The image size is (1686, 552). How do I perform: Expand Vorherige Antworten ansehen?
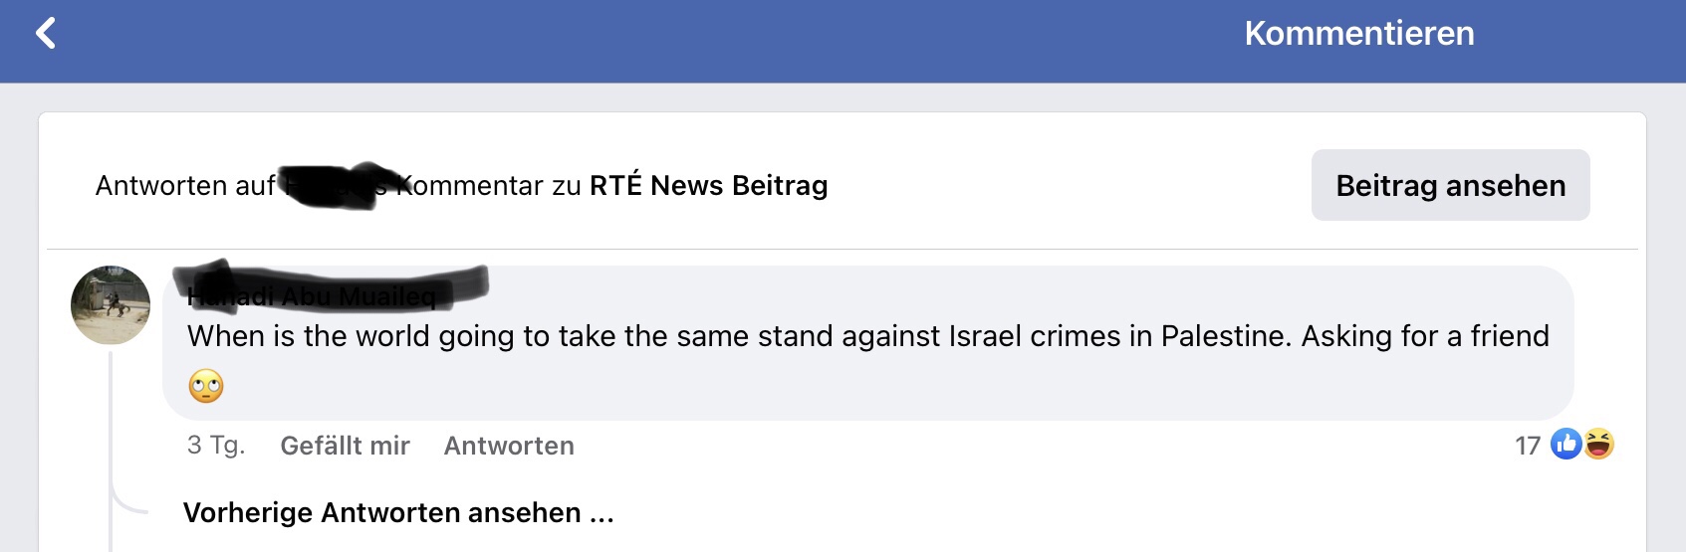pos(398,512)
